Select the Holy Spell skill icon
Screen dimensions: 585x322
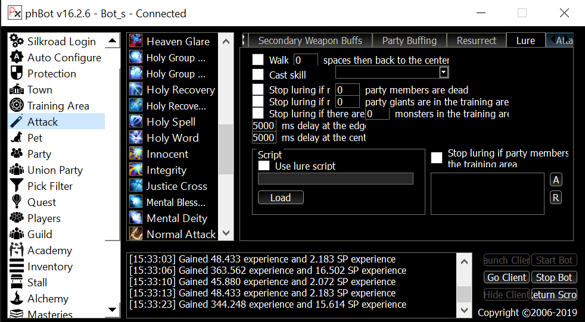click(x=136, y=121)
